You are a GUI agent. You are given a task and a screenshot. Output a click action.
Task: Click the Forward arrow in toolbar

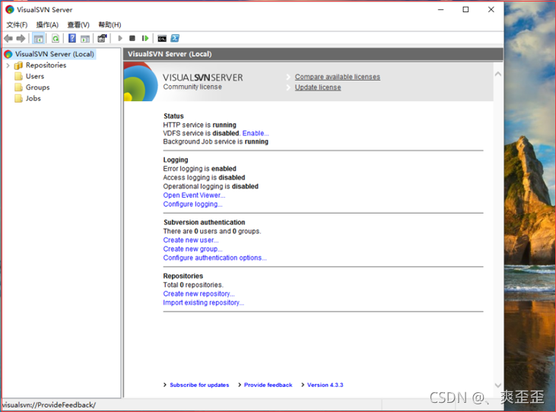pyautogui.click(x=21, y=38)
